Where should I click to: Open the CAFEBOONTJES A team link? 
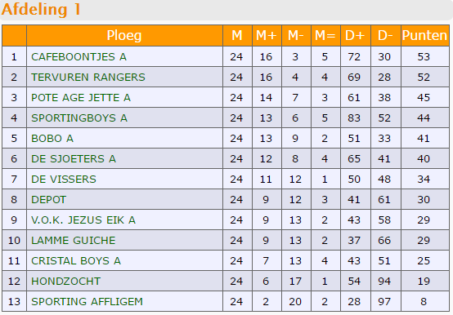78,57
